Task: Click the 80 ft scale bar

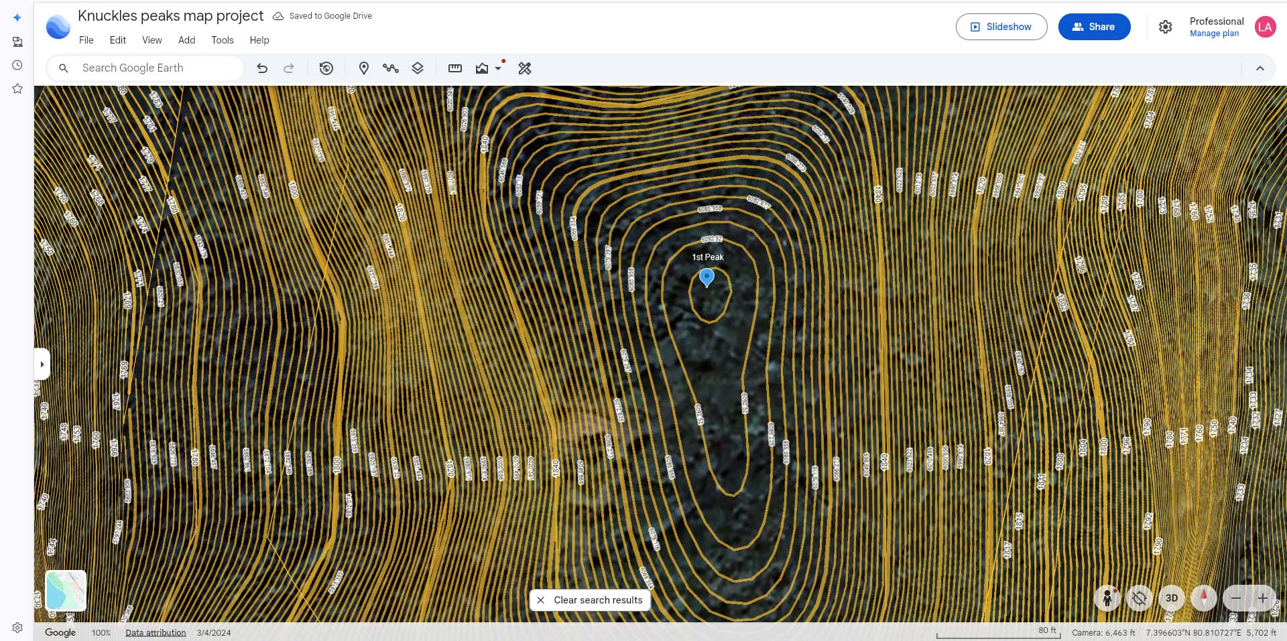Action: coord(998,632)
